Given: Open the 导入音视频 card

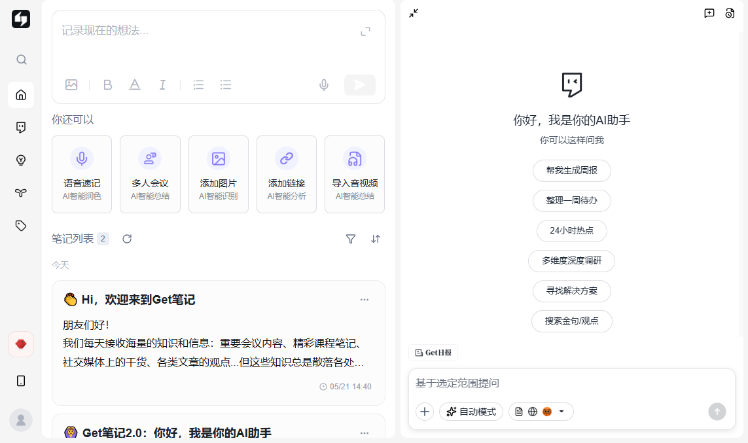Looking at the screenshot, I should pyautogui.click(x=355, y=174).
